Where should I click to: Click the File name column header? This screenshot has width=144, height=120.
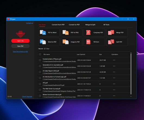click(46, 54)
